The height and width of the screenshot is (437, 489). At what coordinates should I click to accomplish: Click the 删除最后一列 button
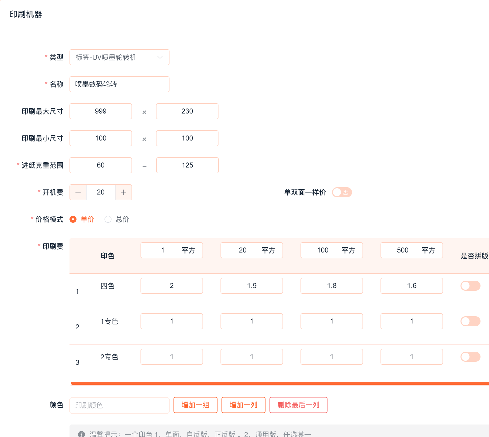coord(298,405)
